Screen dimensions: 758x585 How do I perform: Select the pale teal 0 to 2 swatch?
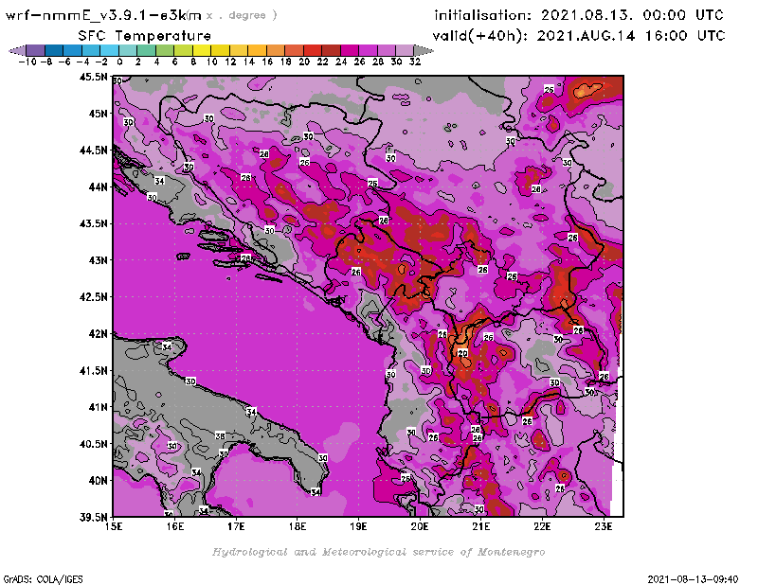[128, 51]
